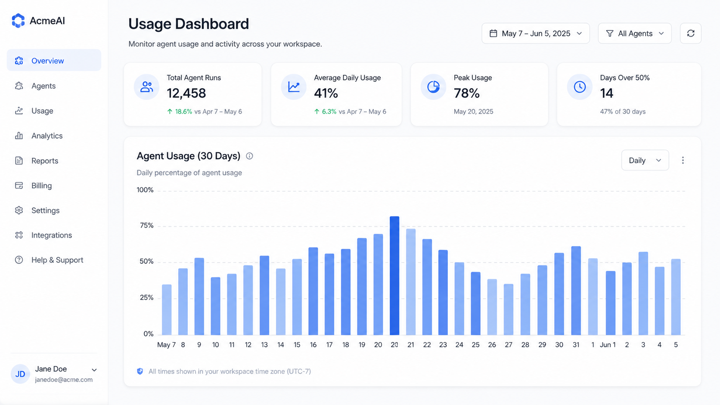Open the Billing menu item
Image resolution: width=720 pixels, height=405 pixels.
(54, 185)
